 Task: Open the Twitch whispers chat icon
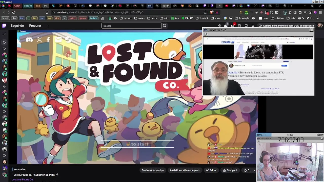[246, 26]
